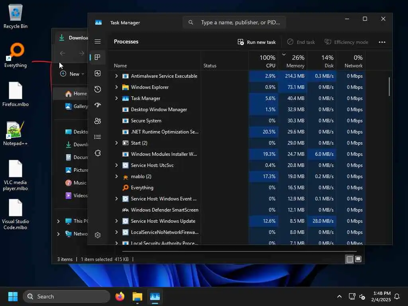Switch Explorer to large icons view
Screen dimensions: 408x306
coord(358,259)
